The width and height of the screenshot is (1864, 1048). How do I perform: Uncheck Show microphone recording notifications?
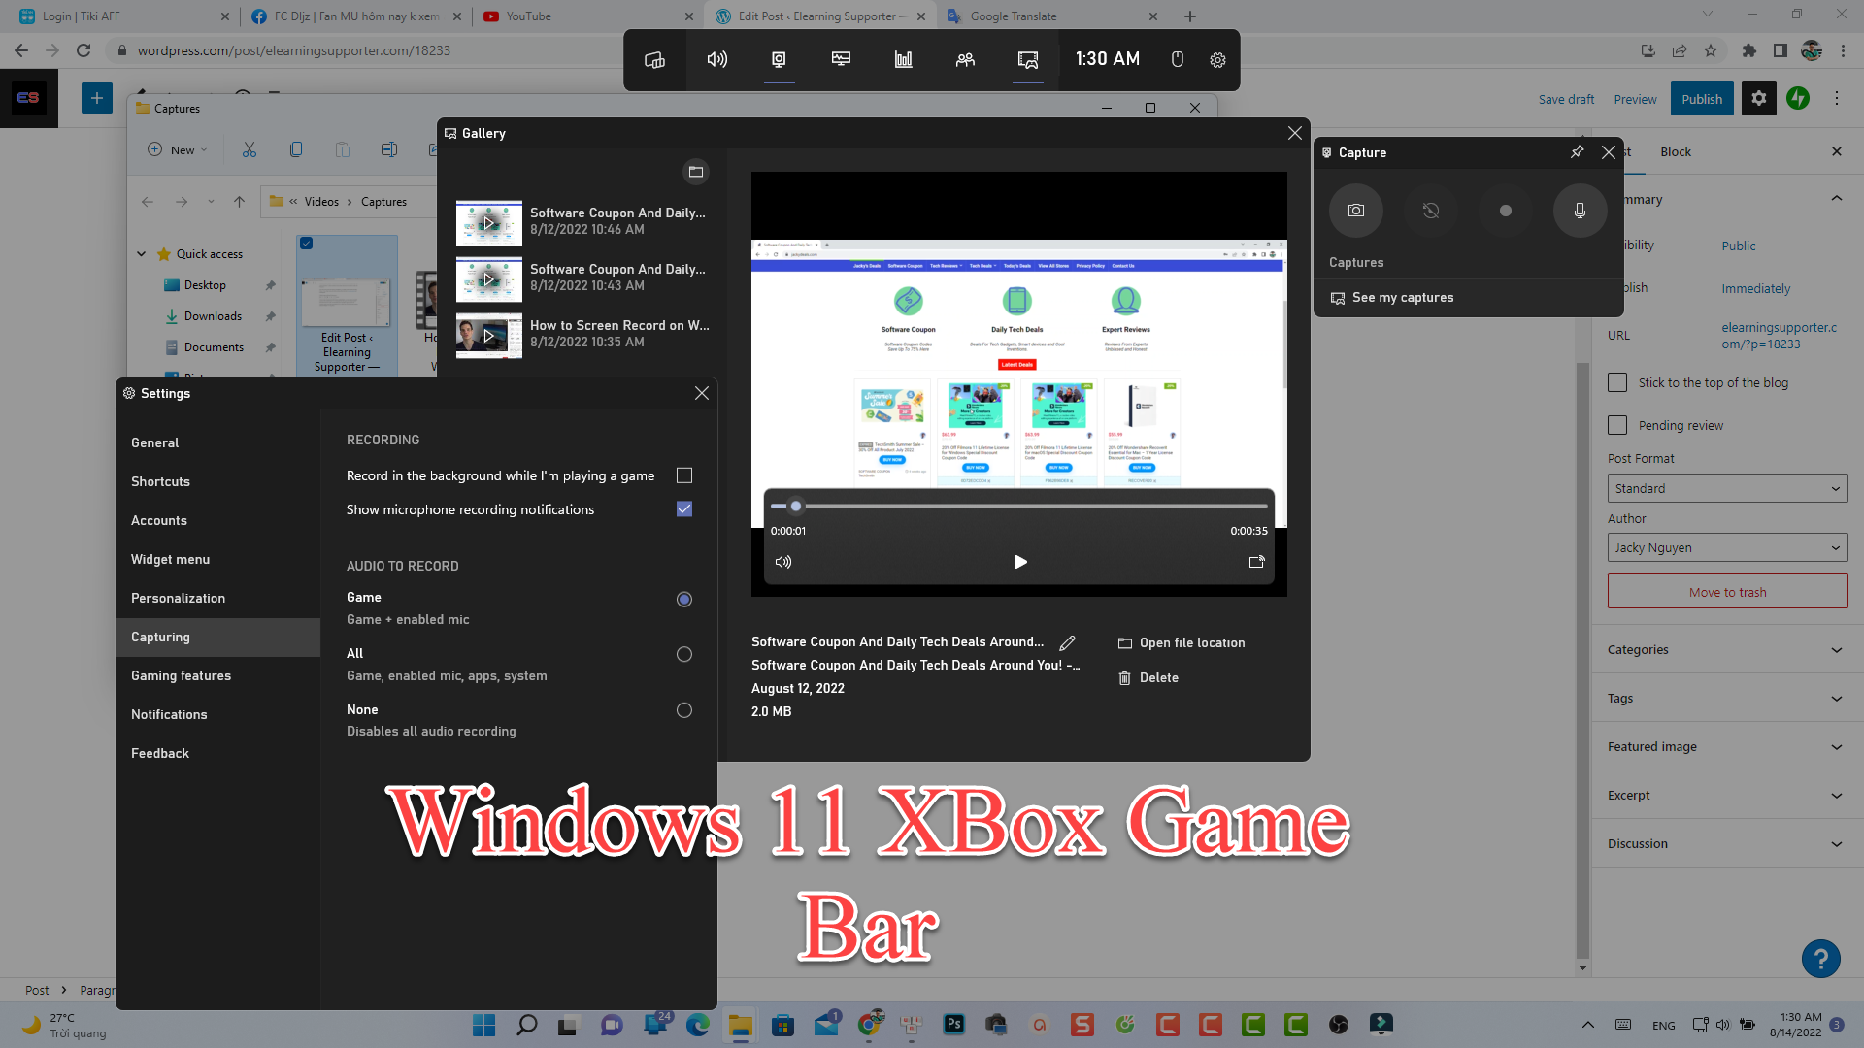tap(684, 508)
